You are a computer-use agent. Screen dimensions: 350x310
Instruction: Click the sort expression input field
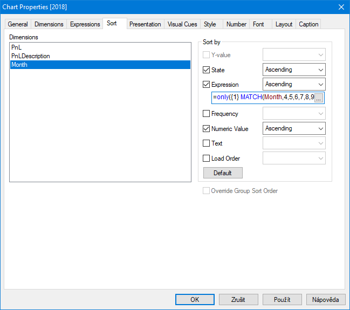coord(263,98)
